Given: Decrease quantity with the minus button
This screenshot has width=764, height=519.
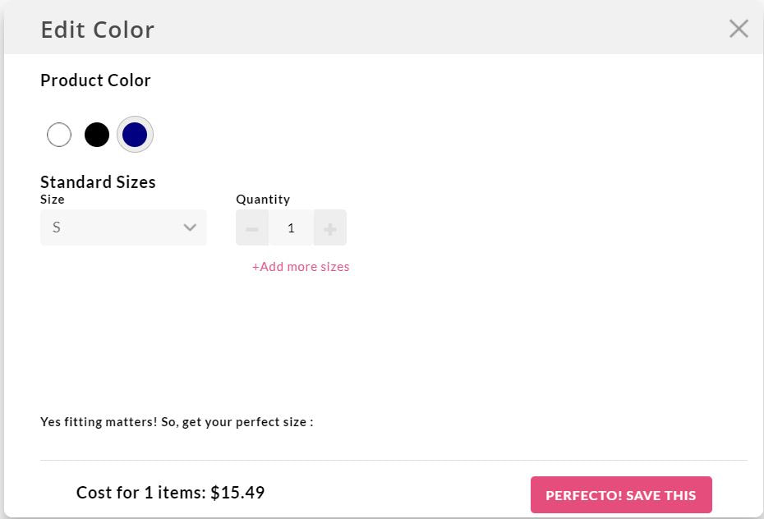Looking at the screenshot, I should point(252,227).
